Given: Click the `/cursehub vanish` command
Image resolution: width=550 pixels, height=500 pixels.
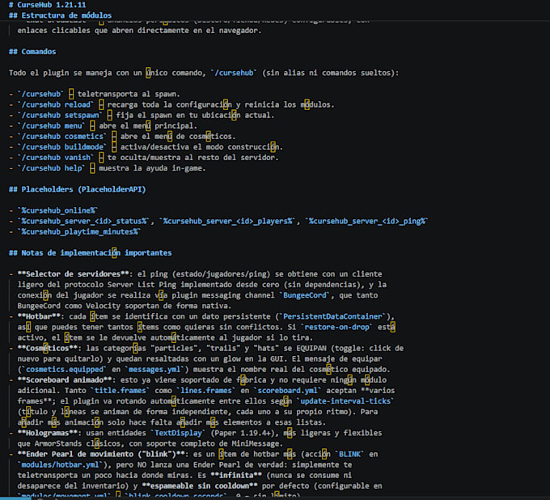Looking at the screenshot, I should click(x=56, y=158).
